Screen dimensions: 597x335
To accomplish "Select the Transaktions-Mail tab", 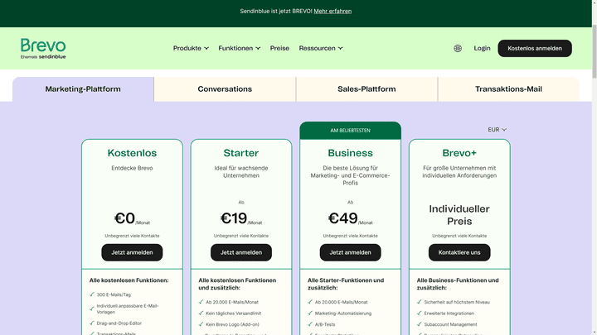I will tap(508, 89).
